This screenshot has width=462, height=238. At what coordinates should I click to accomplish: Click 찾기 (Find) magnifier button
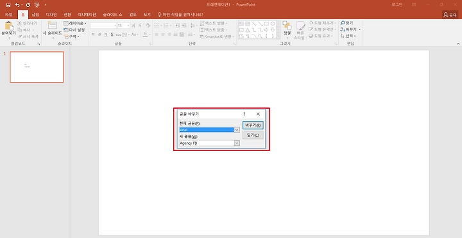point(346,23)
